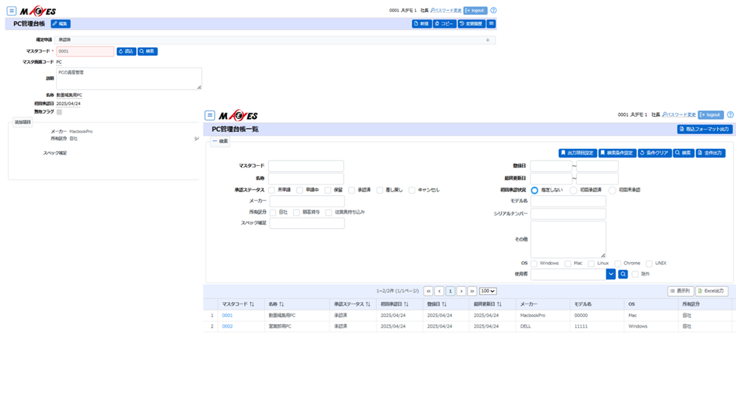This screenshot has width=736, height=406.
Task: Click コピー button in PC管理台帳 toolbar
Action: [444, 24]
